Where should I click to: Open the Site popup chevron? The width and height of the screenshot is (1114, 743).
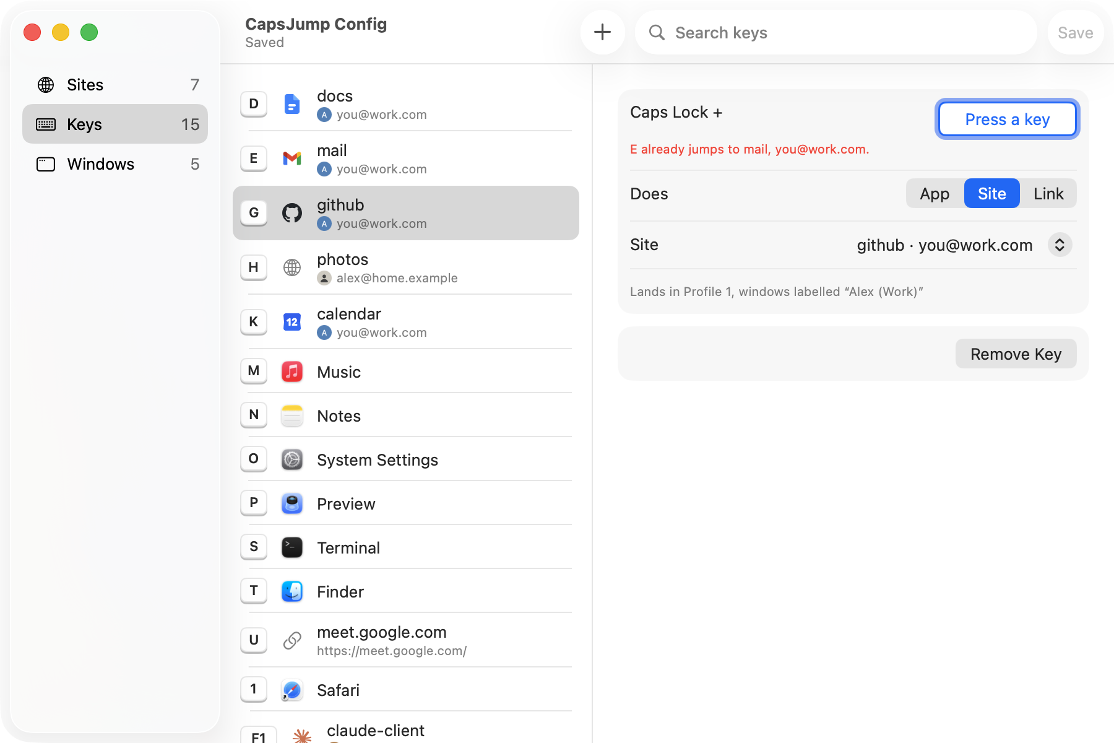[1060, 245]
